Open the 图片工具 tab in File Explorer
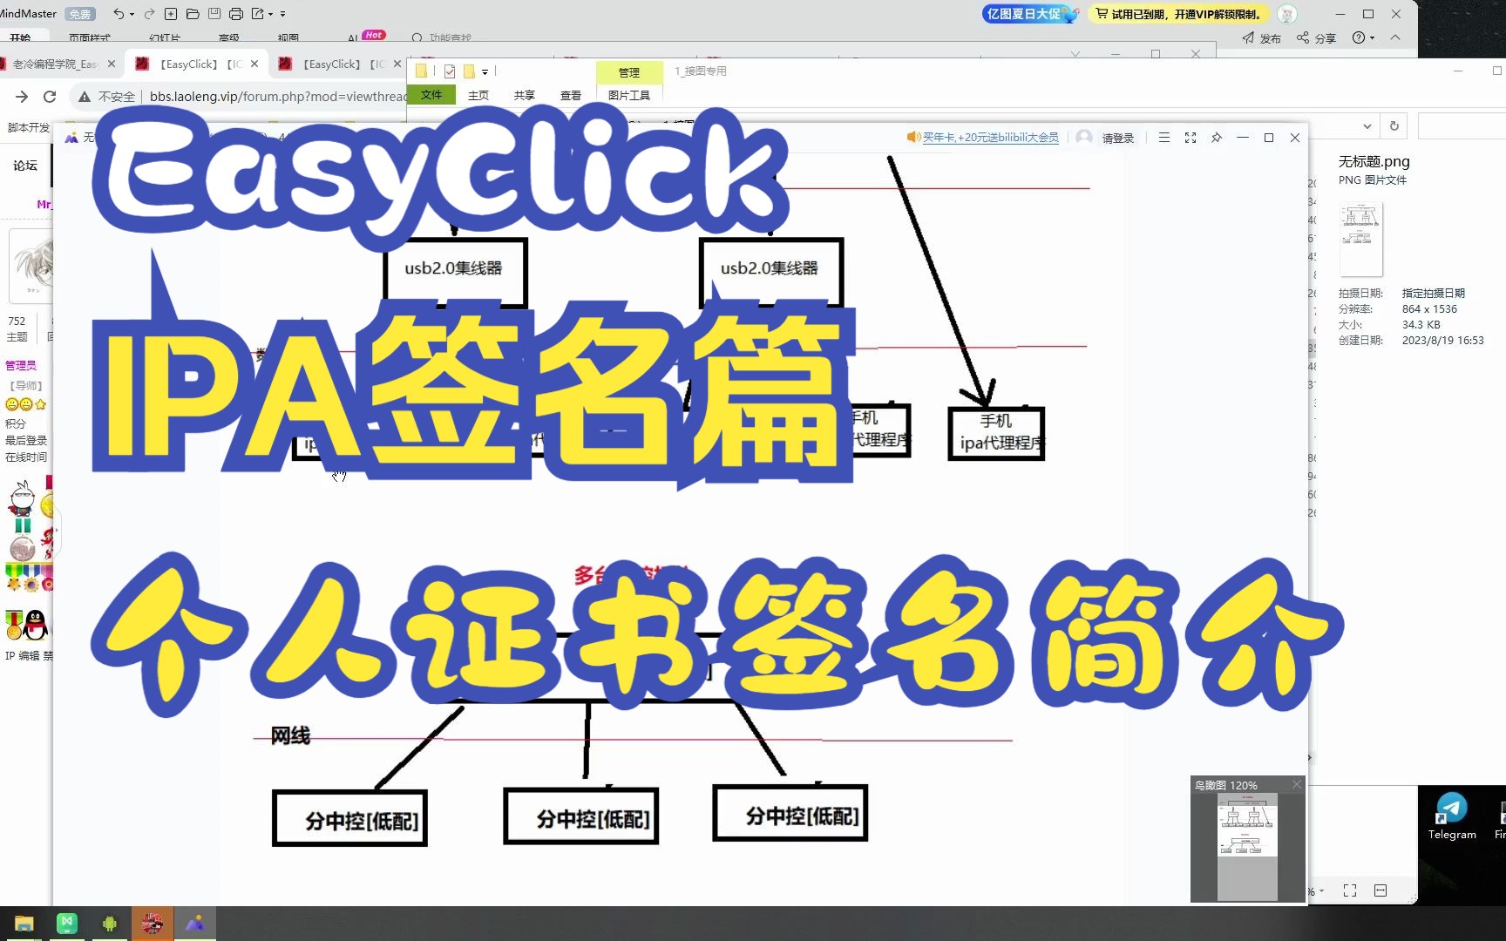 (629, 96)
